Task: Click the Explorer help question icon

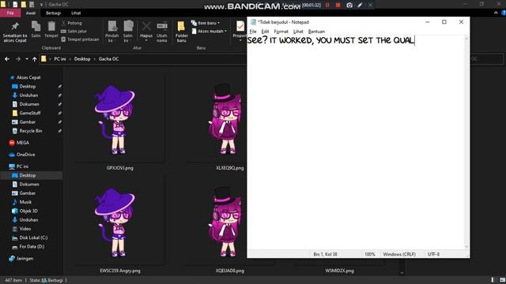Action: pos(504,13)
